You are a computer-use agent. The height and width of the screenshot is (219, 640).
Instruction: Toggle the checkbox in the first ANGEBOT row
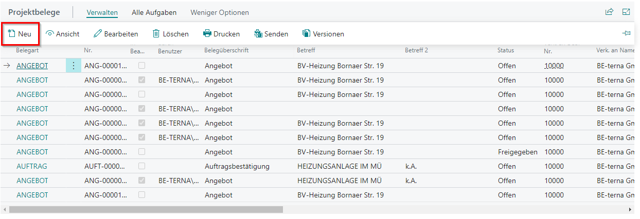[141, 66]
